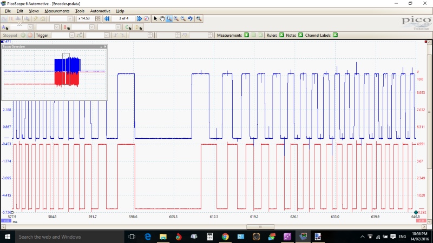433x243 pixels.
Task: Open advanced trigger settings icon
Action: (79, 35)
